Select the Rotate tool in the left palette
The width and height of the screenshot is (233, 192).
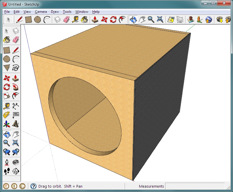(6, 87)
